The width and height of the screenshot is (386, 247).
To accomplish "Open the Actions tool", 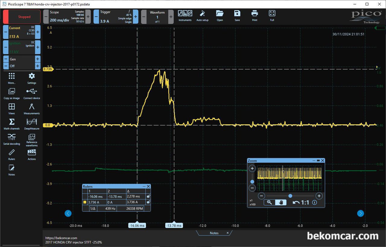I will point(32,154).
